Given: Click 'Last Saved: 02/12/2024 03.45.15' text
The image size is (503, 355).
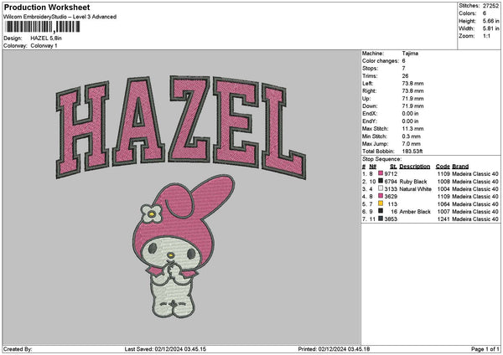Looking at the screenshot, I should pos(165,349).
